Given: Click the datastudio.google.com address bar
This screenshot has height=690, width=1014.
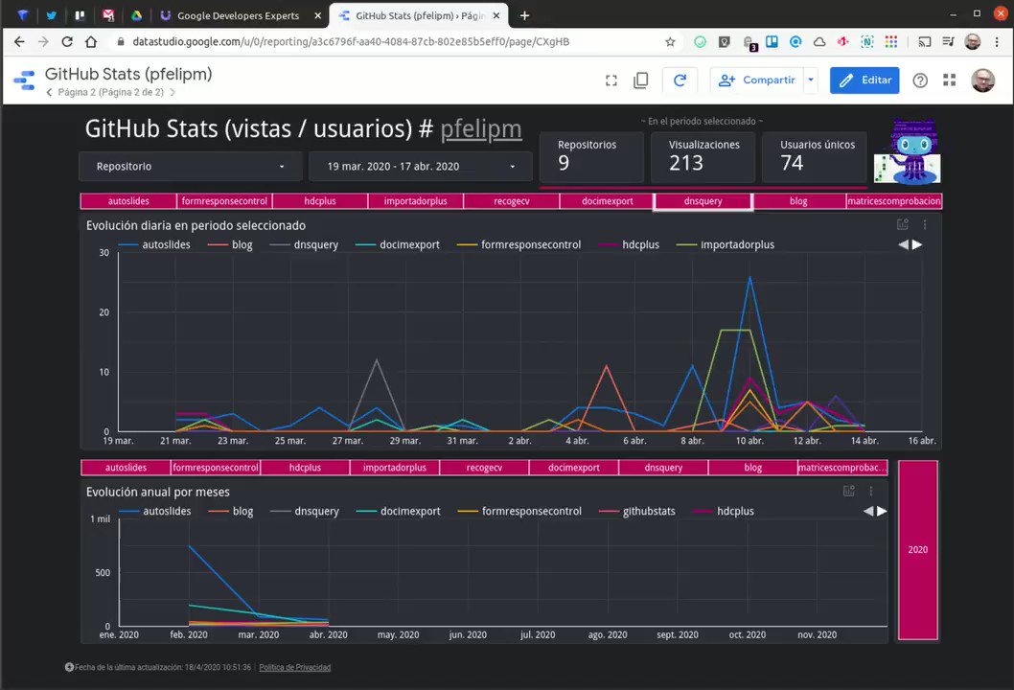Looking at the screenshot, I should pyautogui.click(x=351, y=42).
